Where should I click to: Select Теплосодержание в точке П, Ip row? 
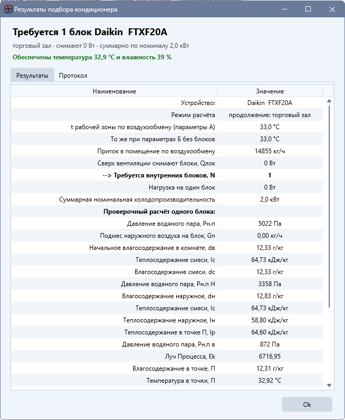167,332
